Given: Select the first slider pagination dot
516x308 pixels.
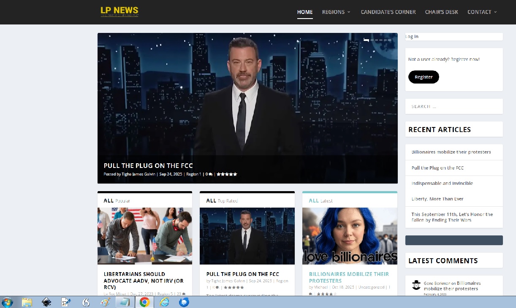Looking at the screenshot, I should [x=367, y=40].
